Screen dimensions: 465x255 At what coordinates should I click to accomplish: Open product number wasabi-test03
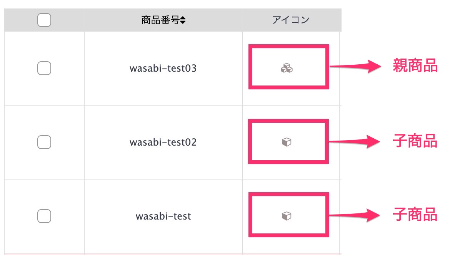click(163, 69)
